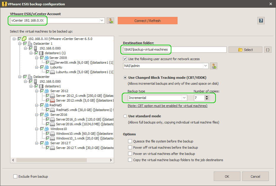Confirm with the OK button
276x186 pixels.
(227, 176)
